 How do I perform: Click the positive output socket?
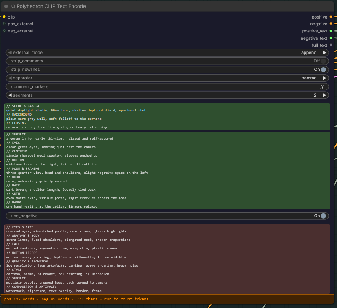tap(331, 17)
